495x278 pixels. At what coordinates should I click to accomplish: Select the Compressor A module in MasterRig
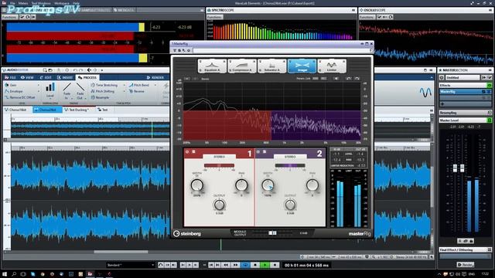[x=242, y=66]
